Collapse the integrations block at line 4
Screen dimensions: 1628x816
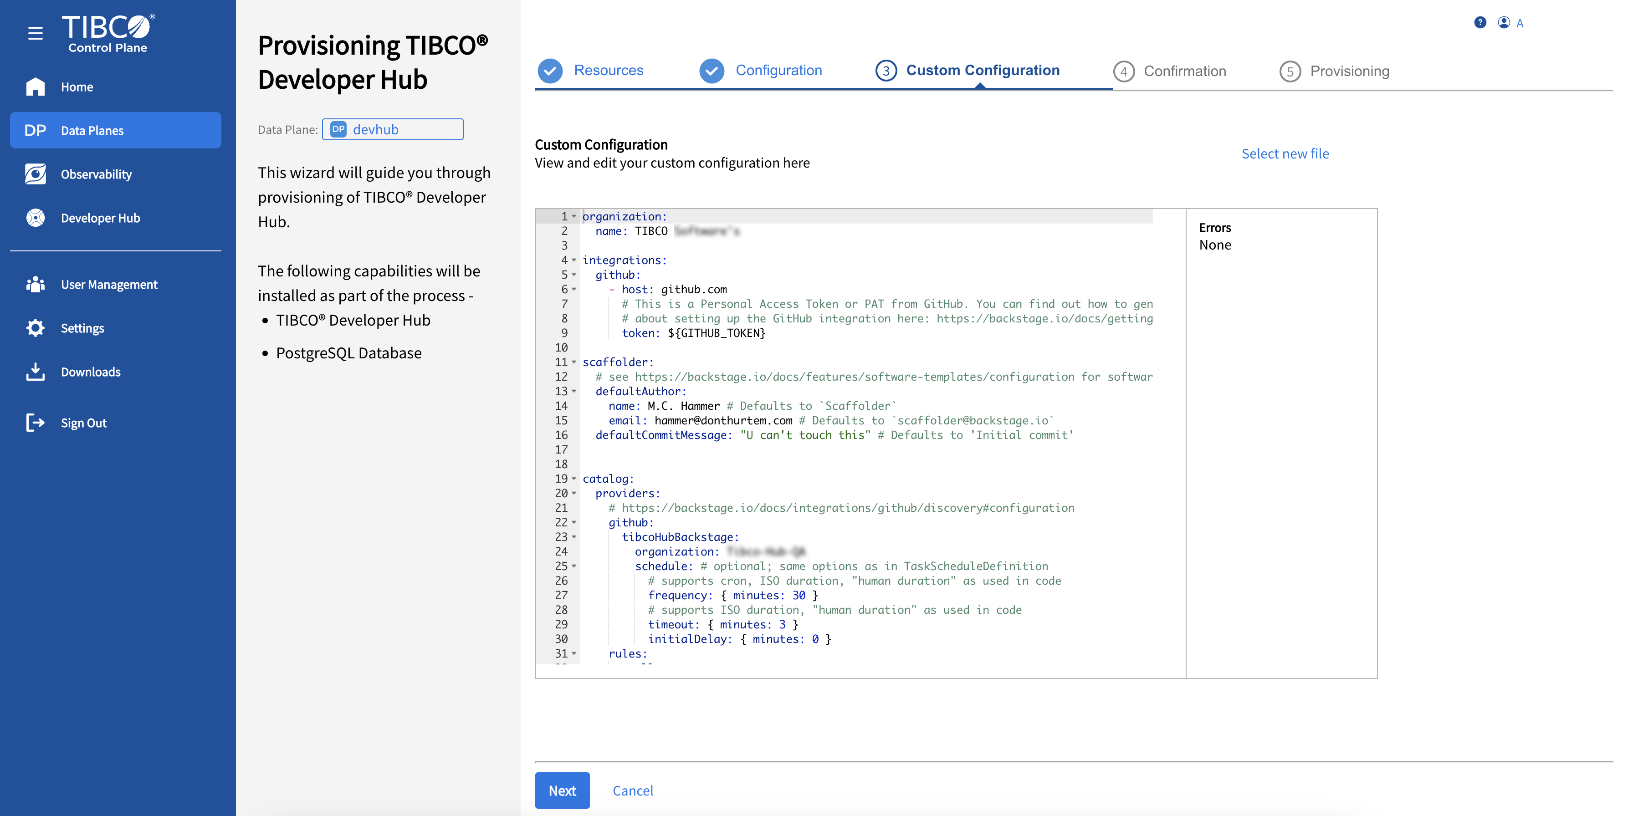tap(574, 260)
